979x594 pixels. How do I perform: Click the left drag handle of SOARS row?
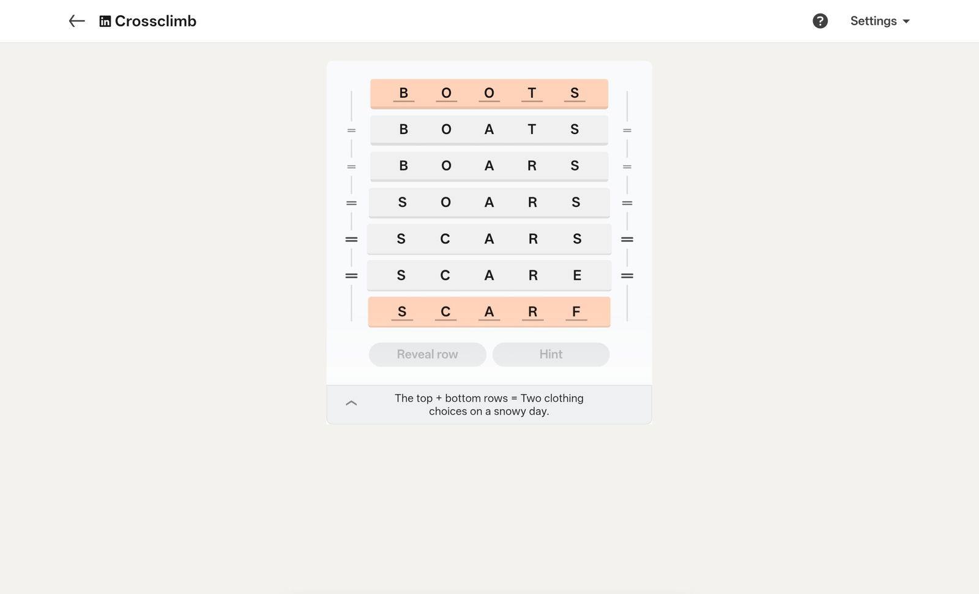pos(351,203)
